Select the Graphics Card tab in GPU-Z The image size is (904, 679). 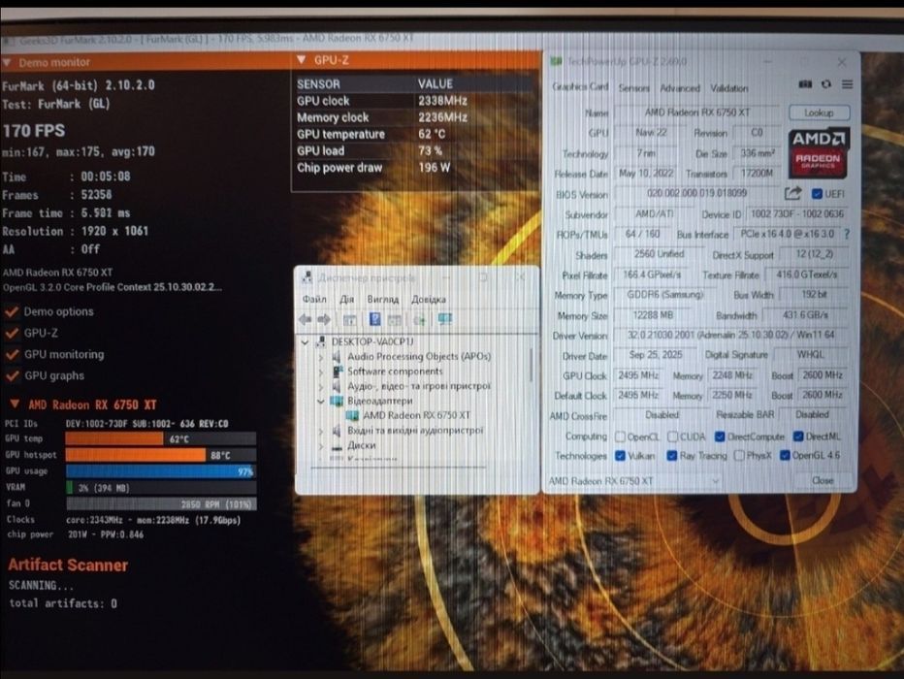point(580,86)
